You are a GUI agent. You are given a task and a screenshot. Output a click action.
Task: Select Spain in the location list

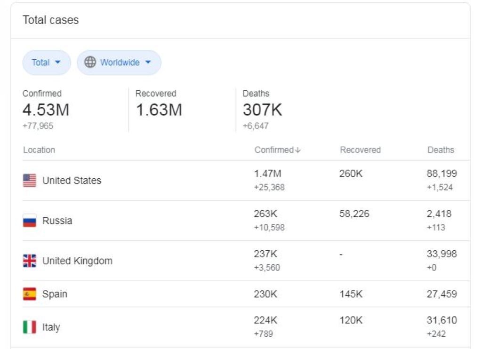coord(55,294)
